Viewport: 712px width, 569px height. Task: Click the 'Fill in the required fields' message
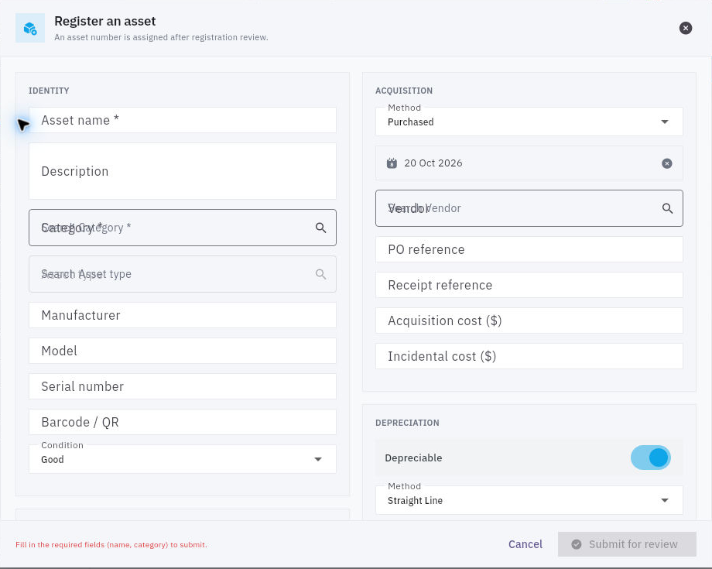point(111,544)
